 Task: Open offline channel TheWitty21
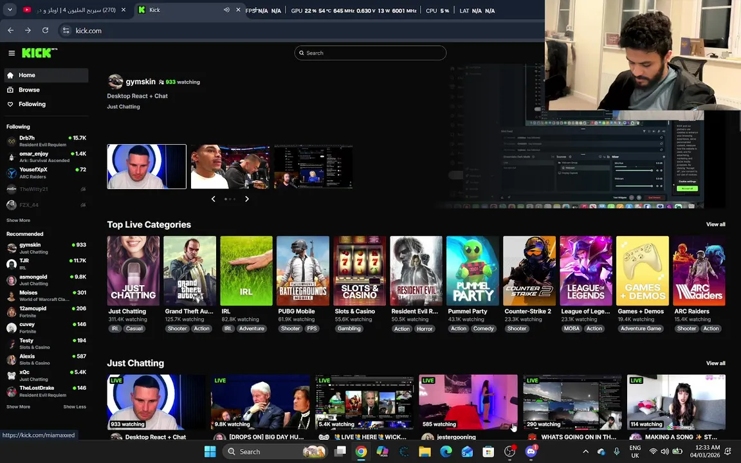(x=46, y=189)
